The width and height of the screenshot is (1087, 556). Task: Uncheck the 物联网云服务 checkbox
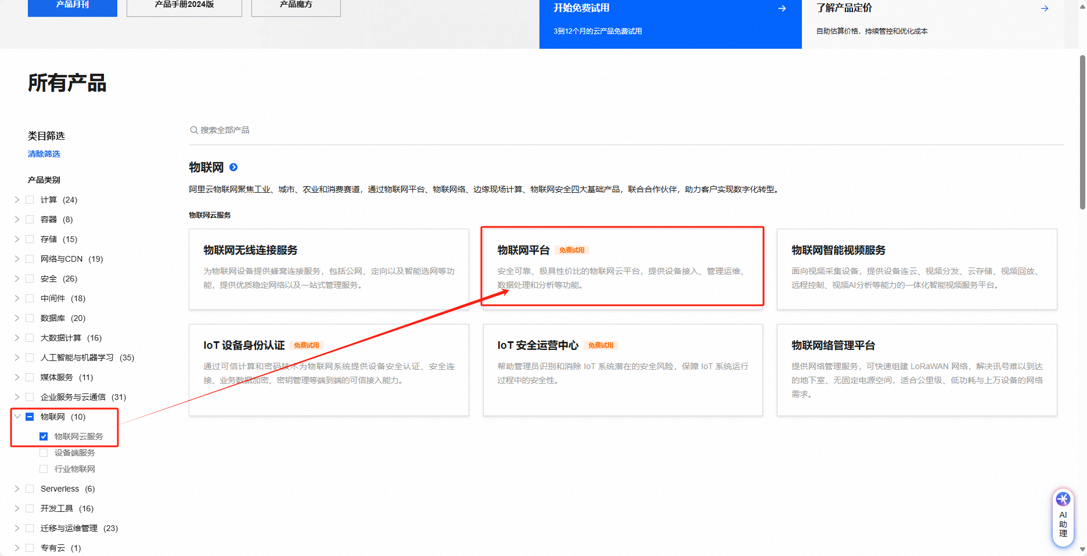(x=44, y=436)
